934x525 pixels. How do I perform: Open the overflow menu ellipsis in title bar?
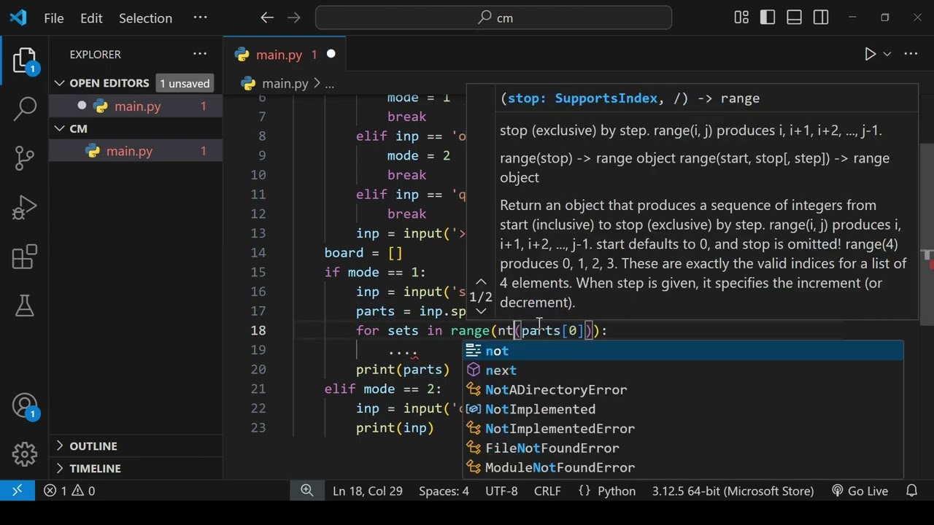click(200, 17)
